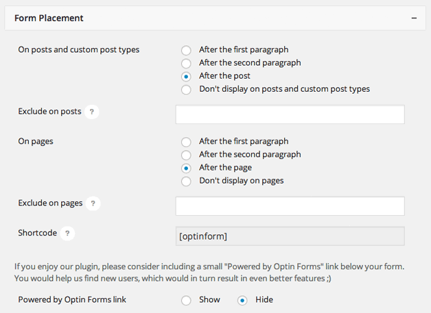Viewport: 431px width, 313px height.
Task: Choose the After the post option
Action: pyautogui.click(x=186, y=77)
